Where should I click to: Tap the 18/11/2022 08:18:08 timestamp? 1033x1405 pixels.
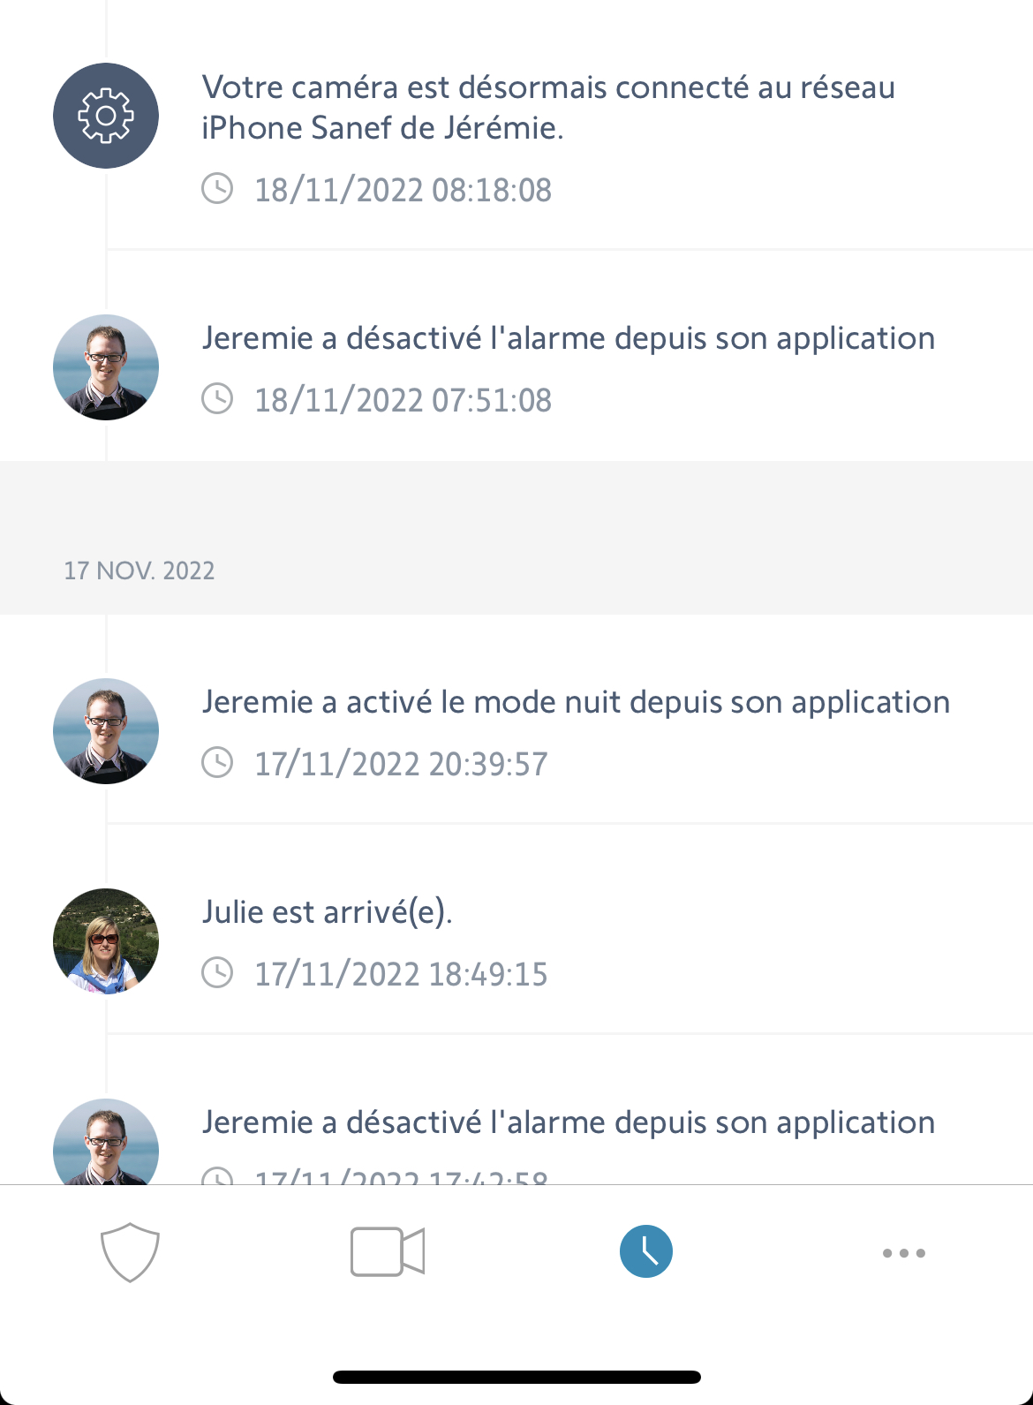[x=403, y=190]
